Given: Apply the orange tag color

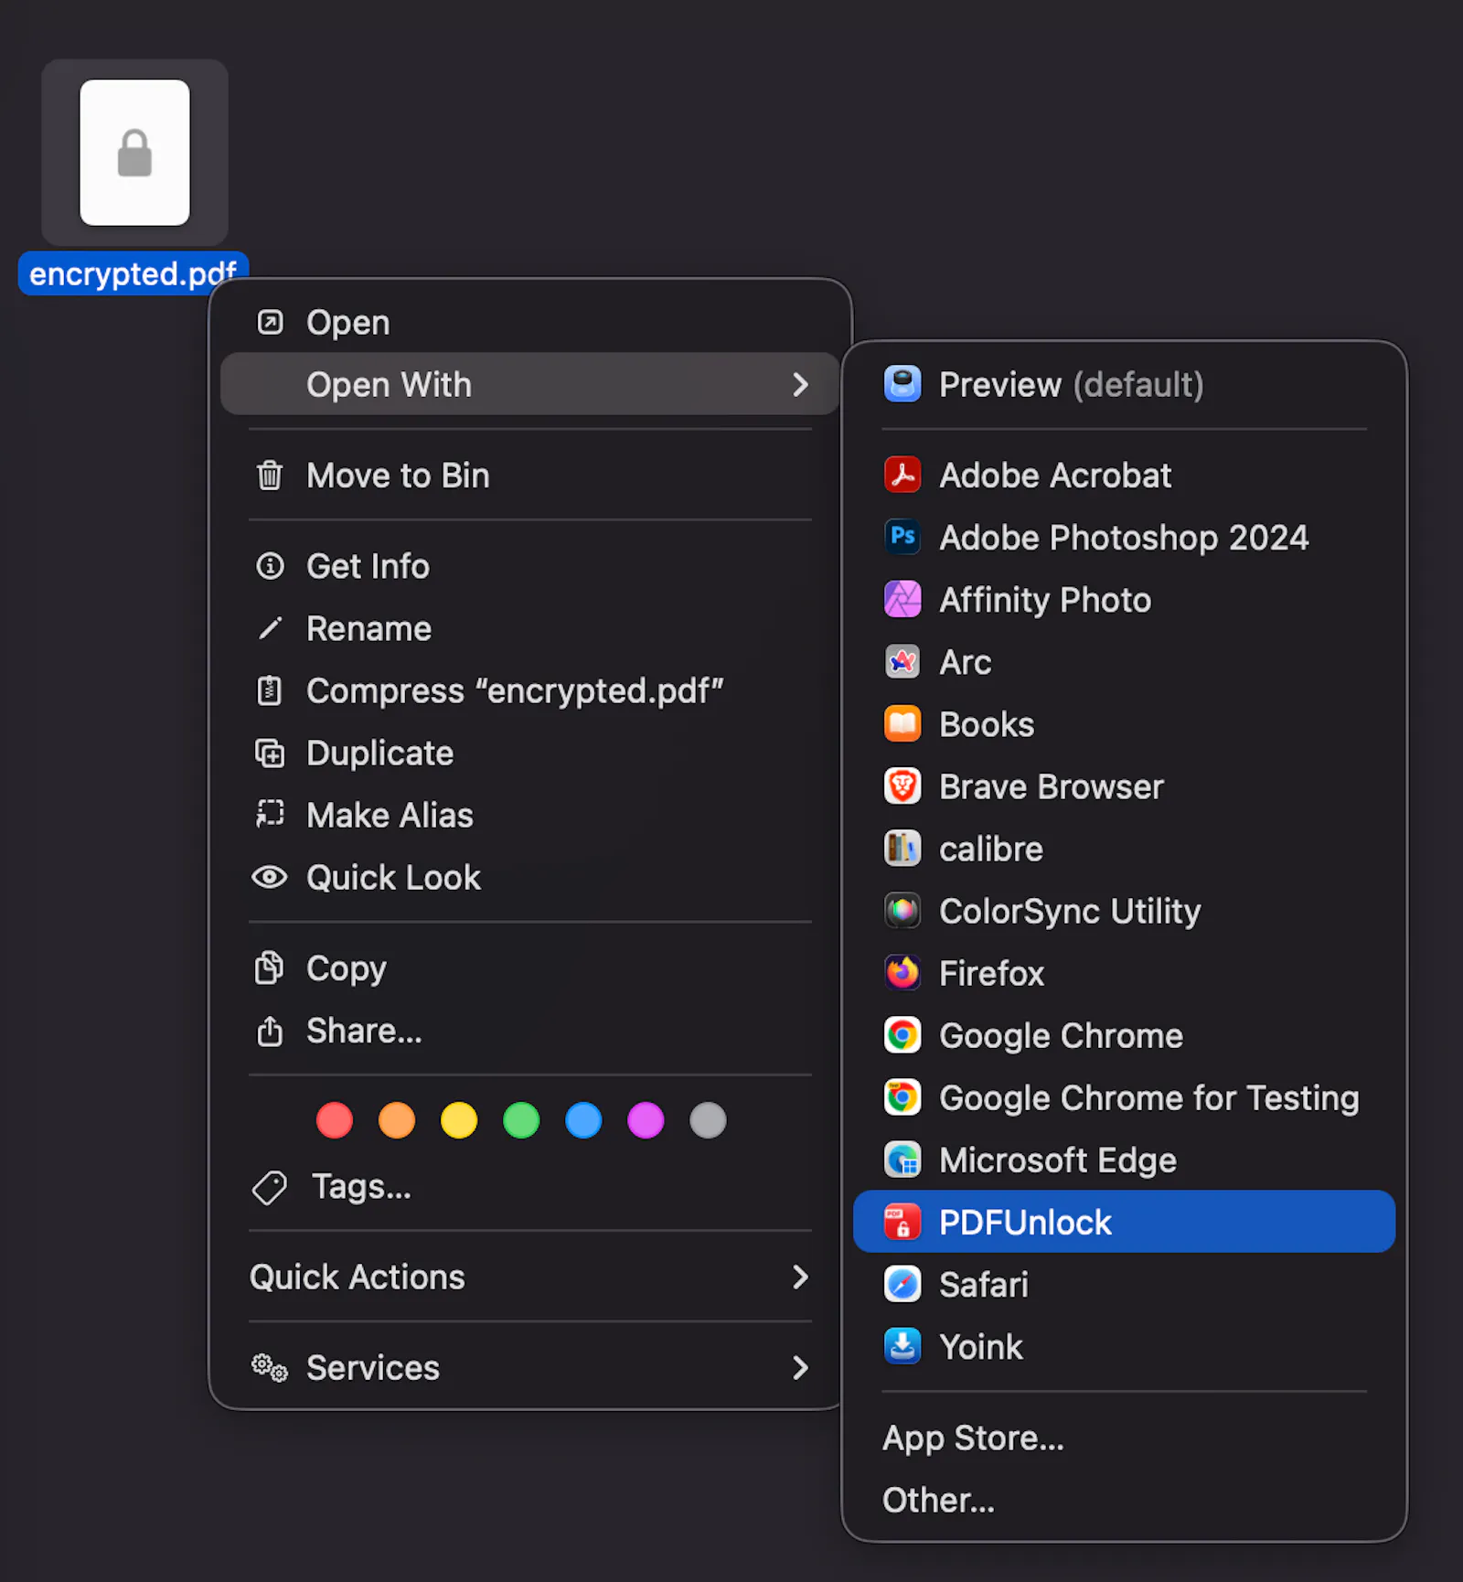Looking at the screenshot, I should (x=397, y=1119).
